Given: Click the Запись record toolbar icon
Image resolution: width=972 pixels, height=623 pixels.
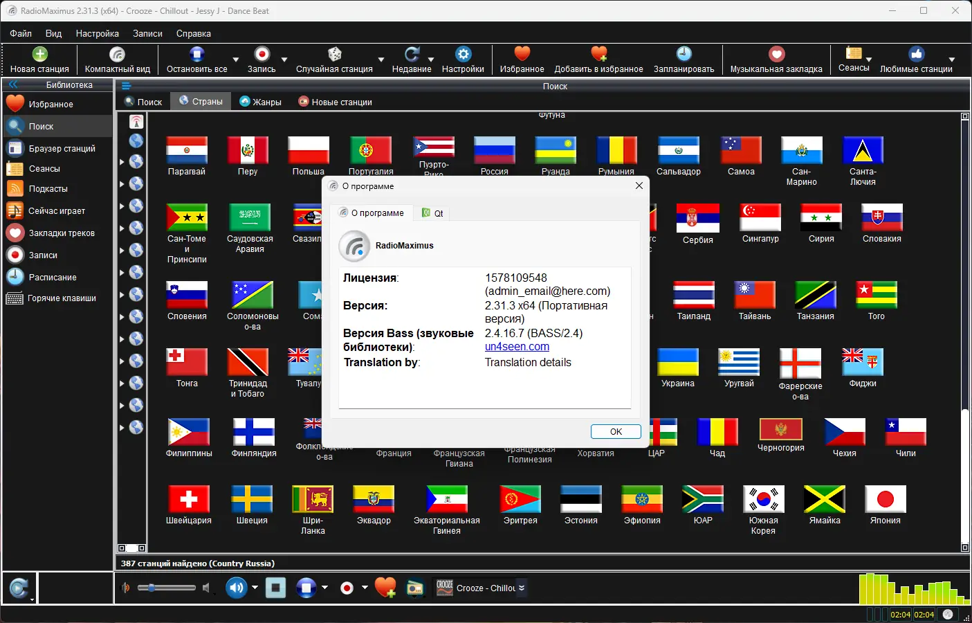Looking at the screenshot, I should [262, 54].
